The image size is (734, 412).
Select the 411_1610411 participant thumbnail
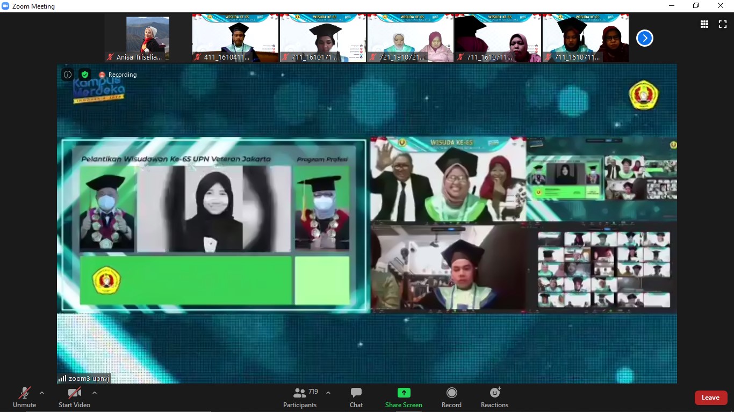[x=235, y=38]
